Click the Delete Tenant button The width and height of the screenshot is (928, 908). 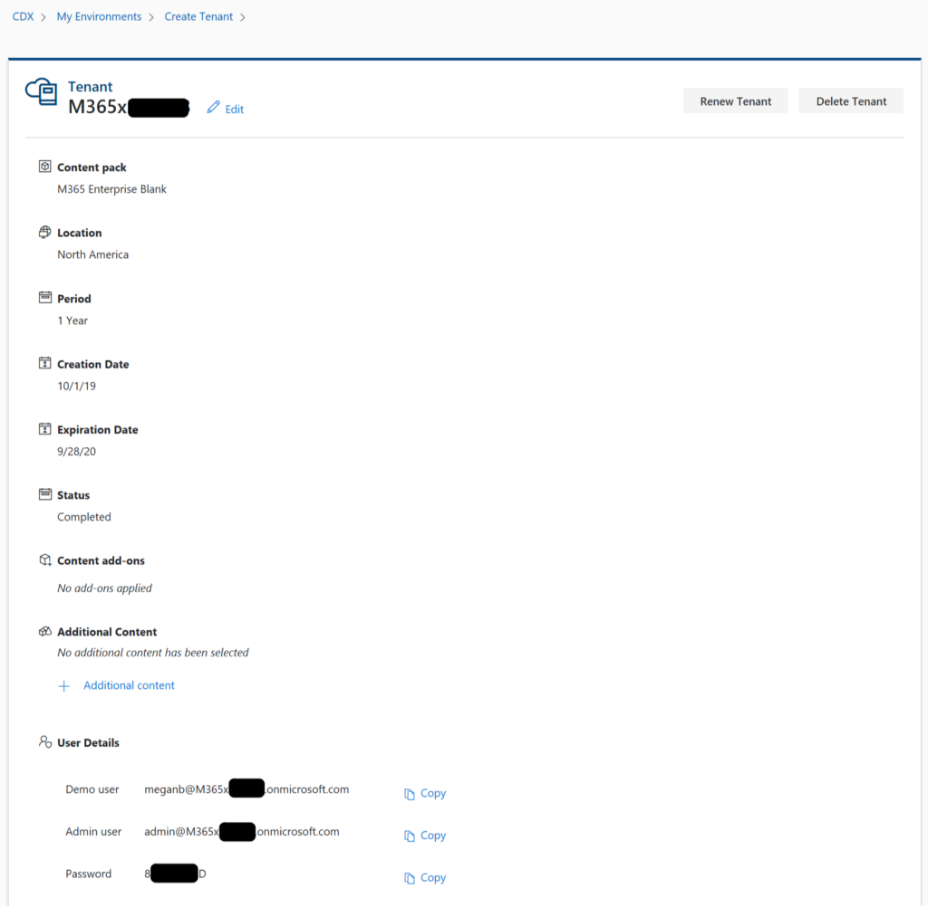click(x=851, y=101)
